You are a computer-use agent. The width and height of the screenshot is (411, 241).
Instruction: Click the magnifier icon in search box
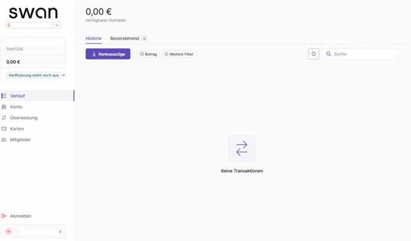coord(328,54)
